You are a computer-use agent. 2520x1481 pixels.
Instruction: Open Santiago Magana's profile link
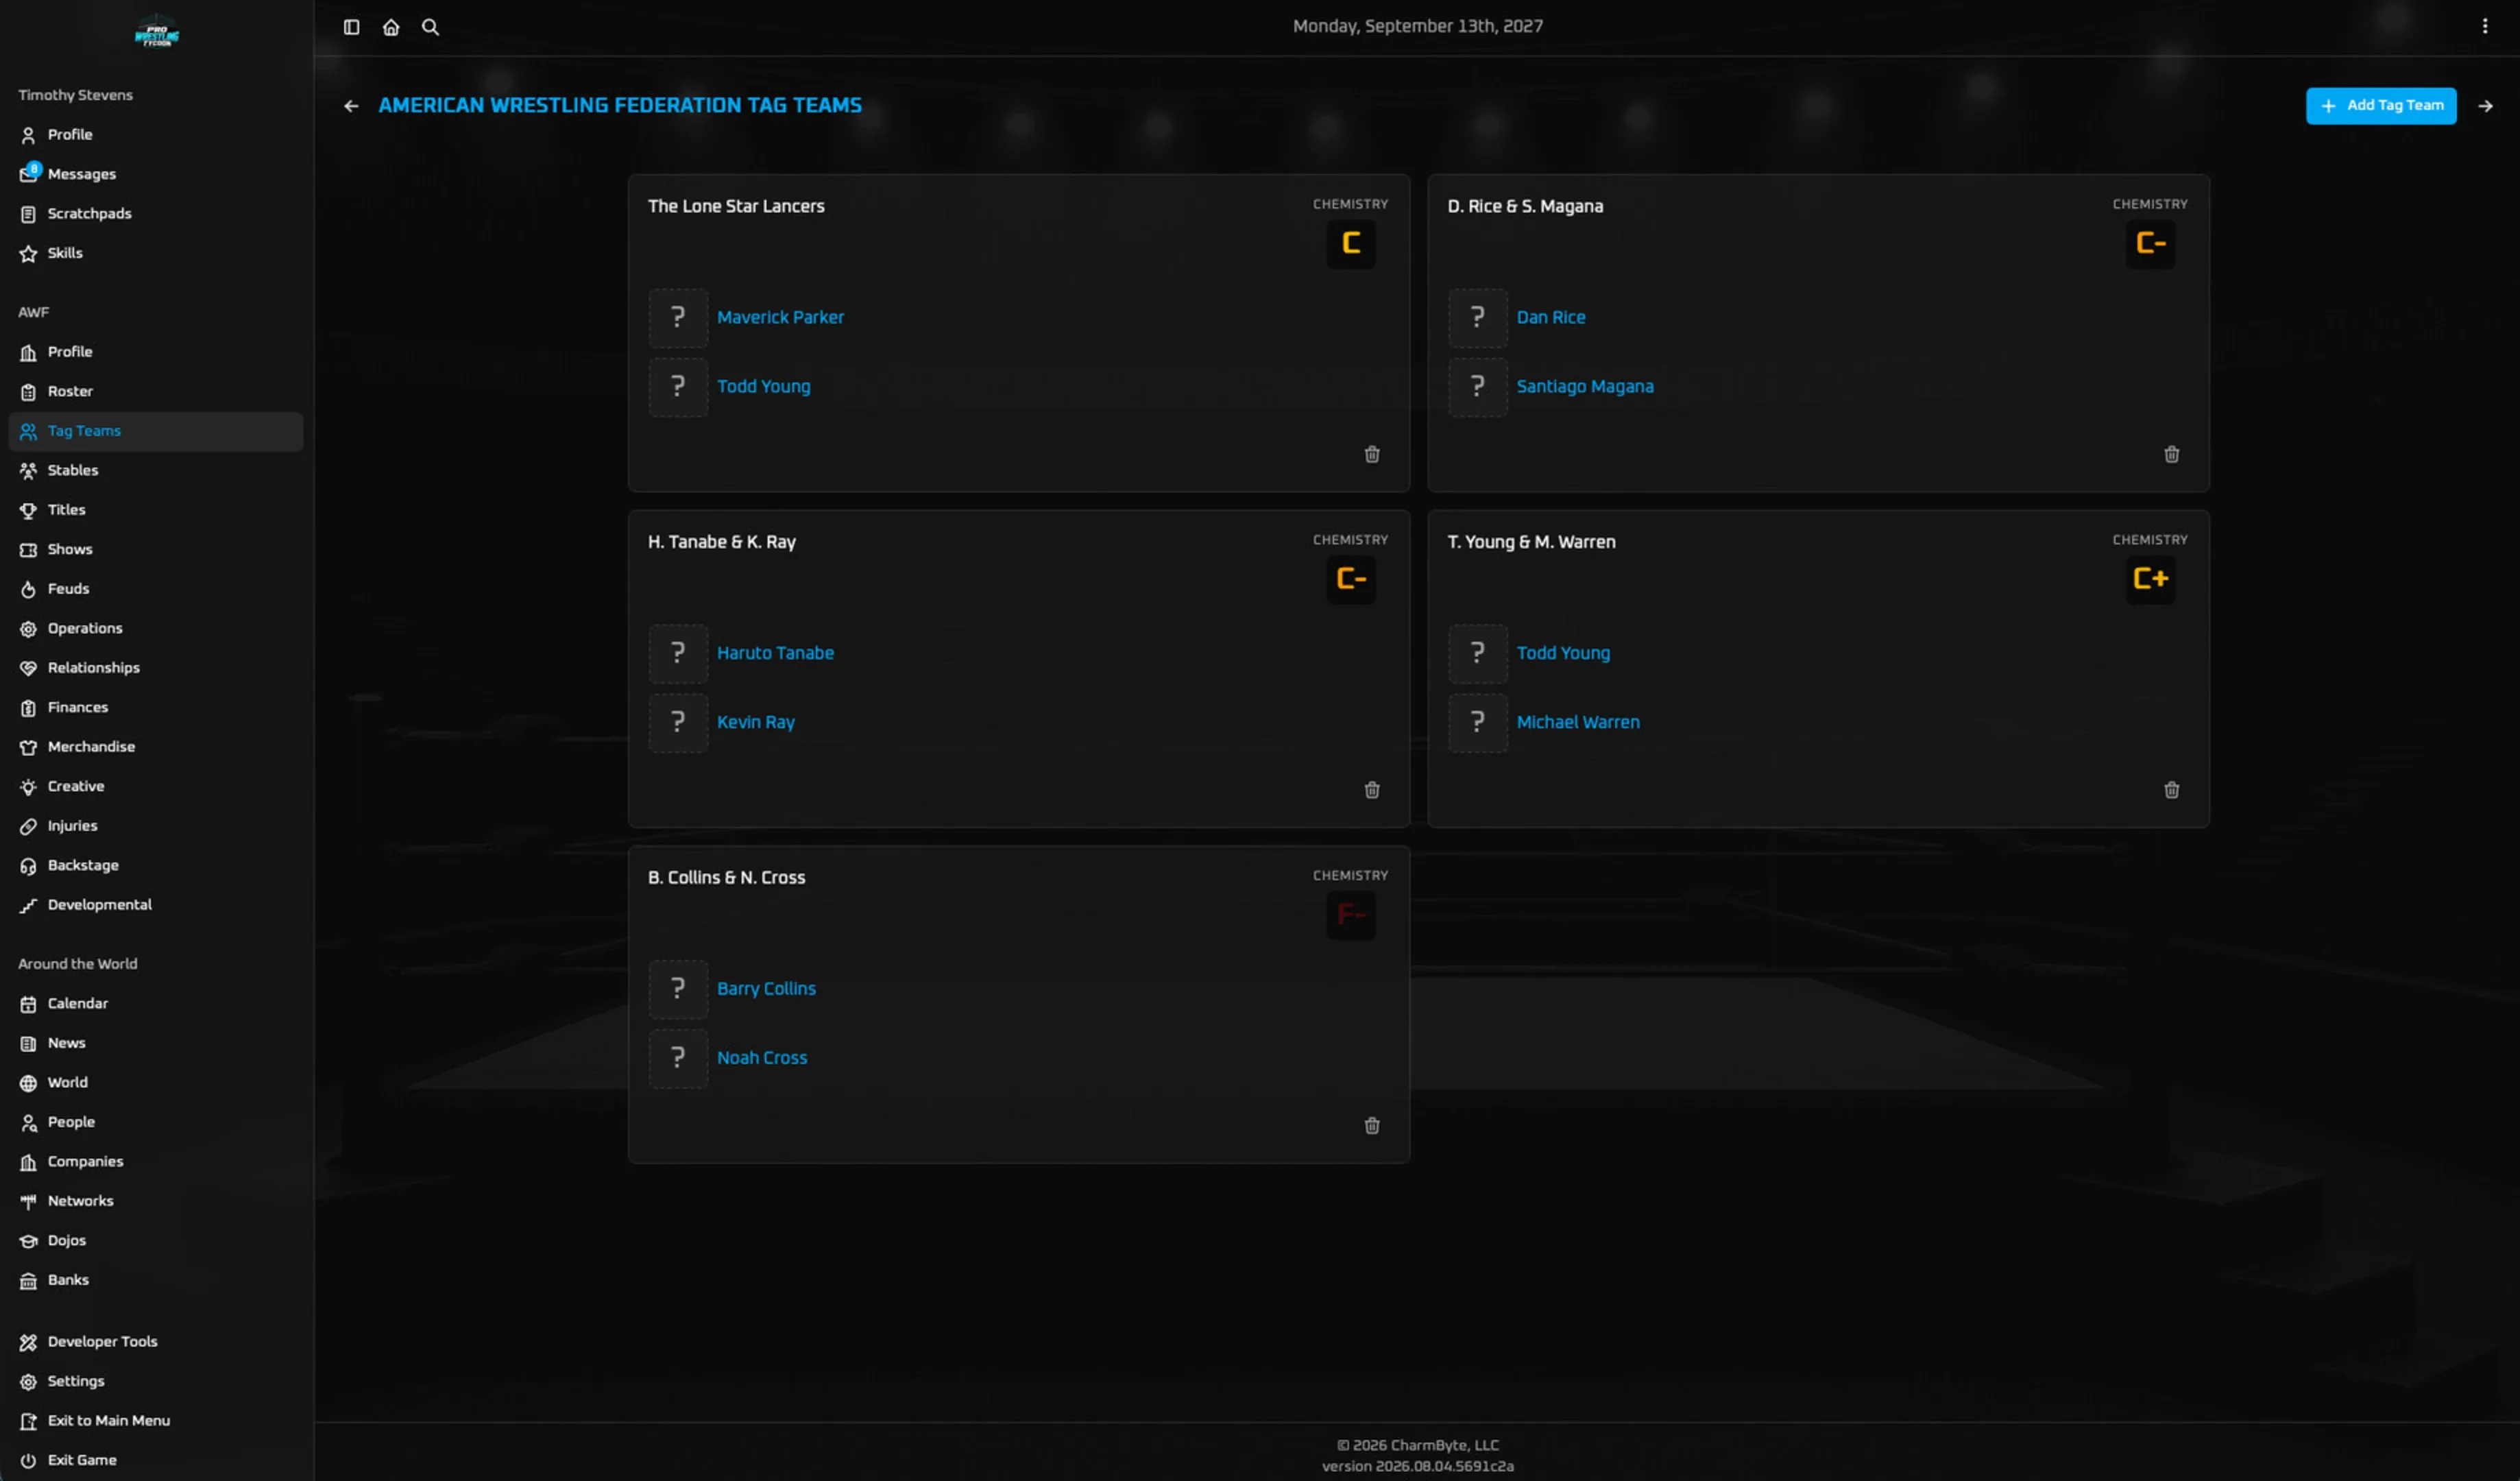(x=1585, y=387)
